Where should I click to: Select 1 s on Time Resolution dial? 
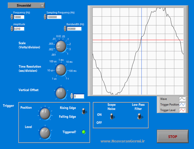coord(67,78)
